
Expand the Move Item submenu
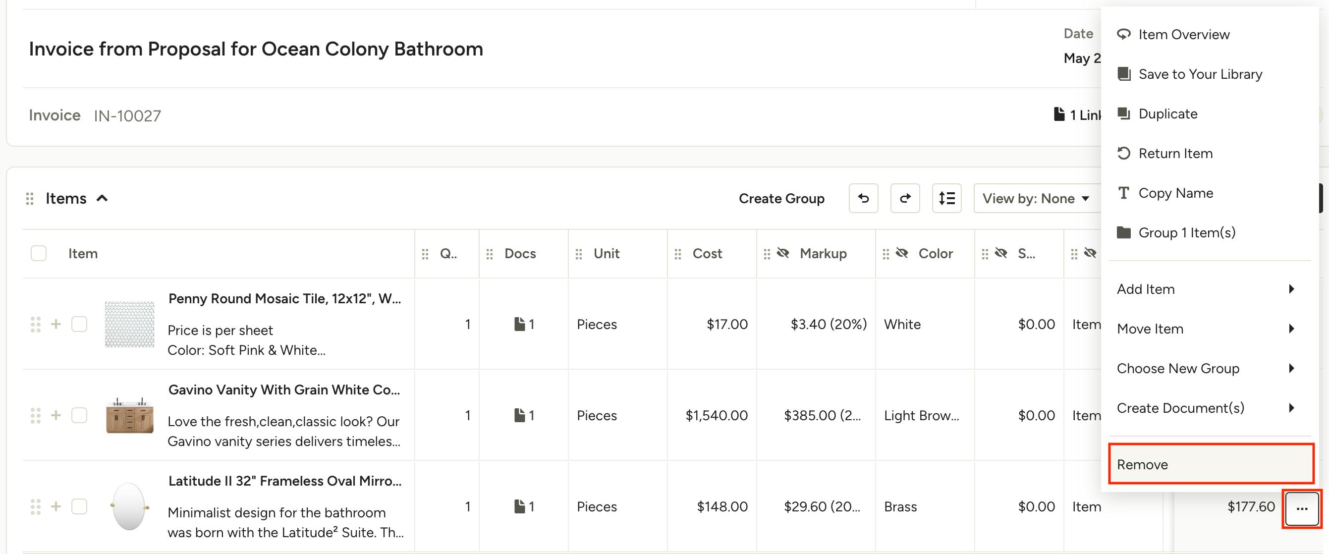click(1210, 329)
